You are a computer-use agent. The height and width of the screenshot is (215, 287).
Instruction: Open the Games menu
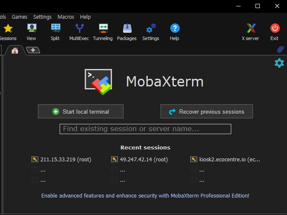[x=20, y=17]
